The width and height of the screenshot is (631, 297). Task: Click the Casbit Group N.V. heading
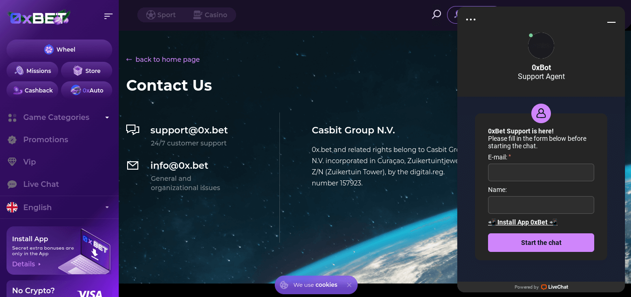click(x=353, y=130)
